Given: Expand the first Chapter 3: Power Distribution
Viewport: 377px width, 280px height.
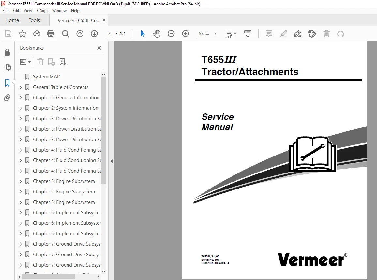Looking at the screenshot, I should click(21, 119).
